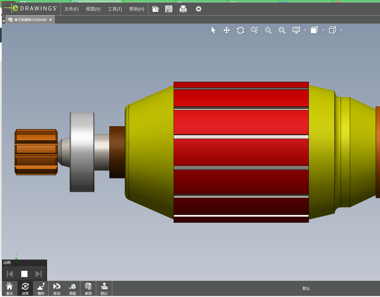Click the monitor display settings icon
The height and width of the screenshot is (297, 380).
[296, 30]
